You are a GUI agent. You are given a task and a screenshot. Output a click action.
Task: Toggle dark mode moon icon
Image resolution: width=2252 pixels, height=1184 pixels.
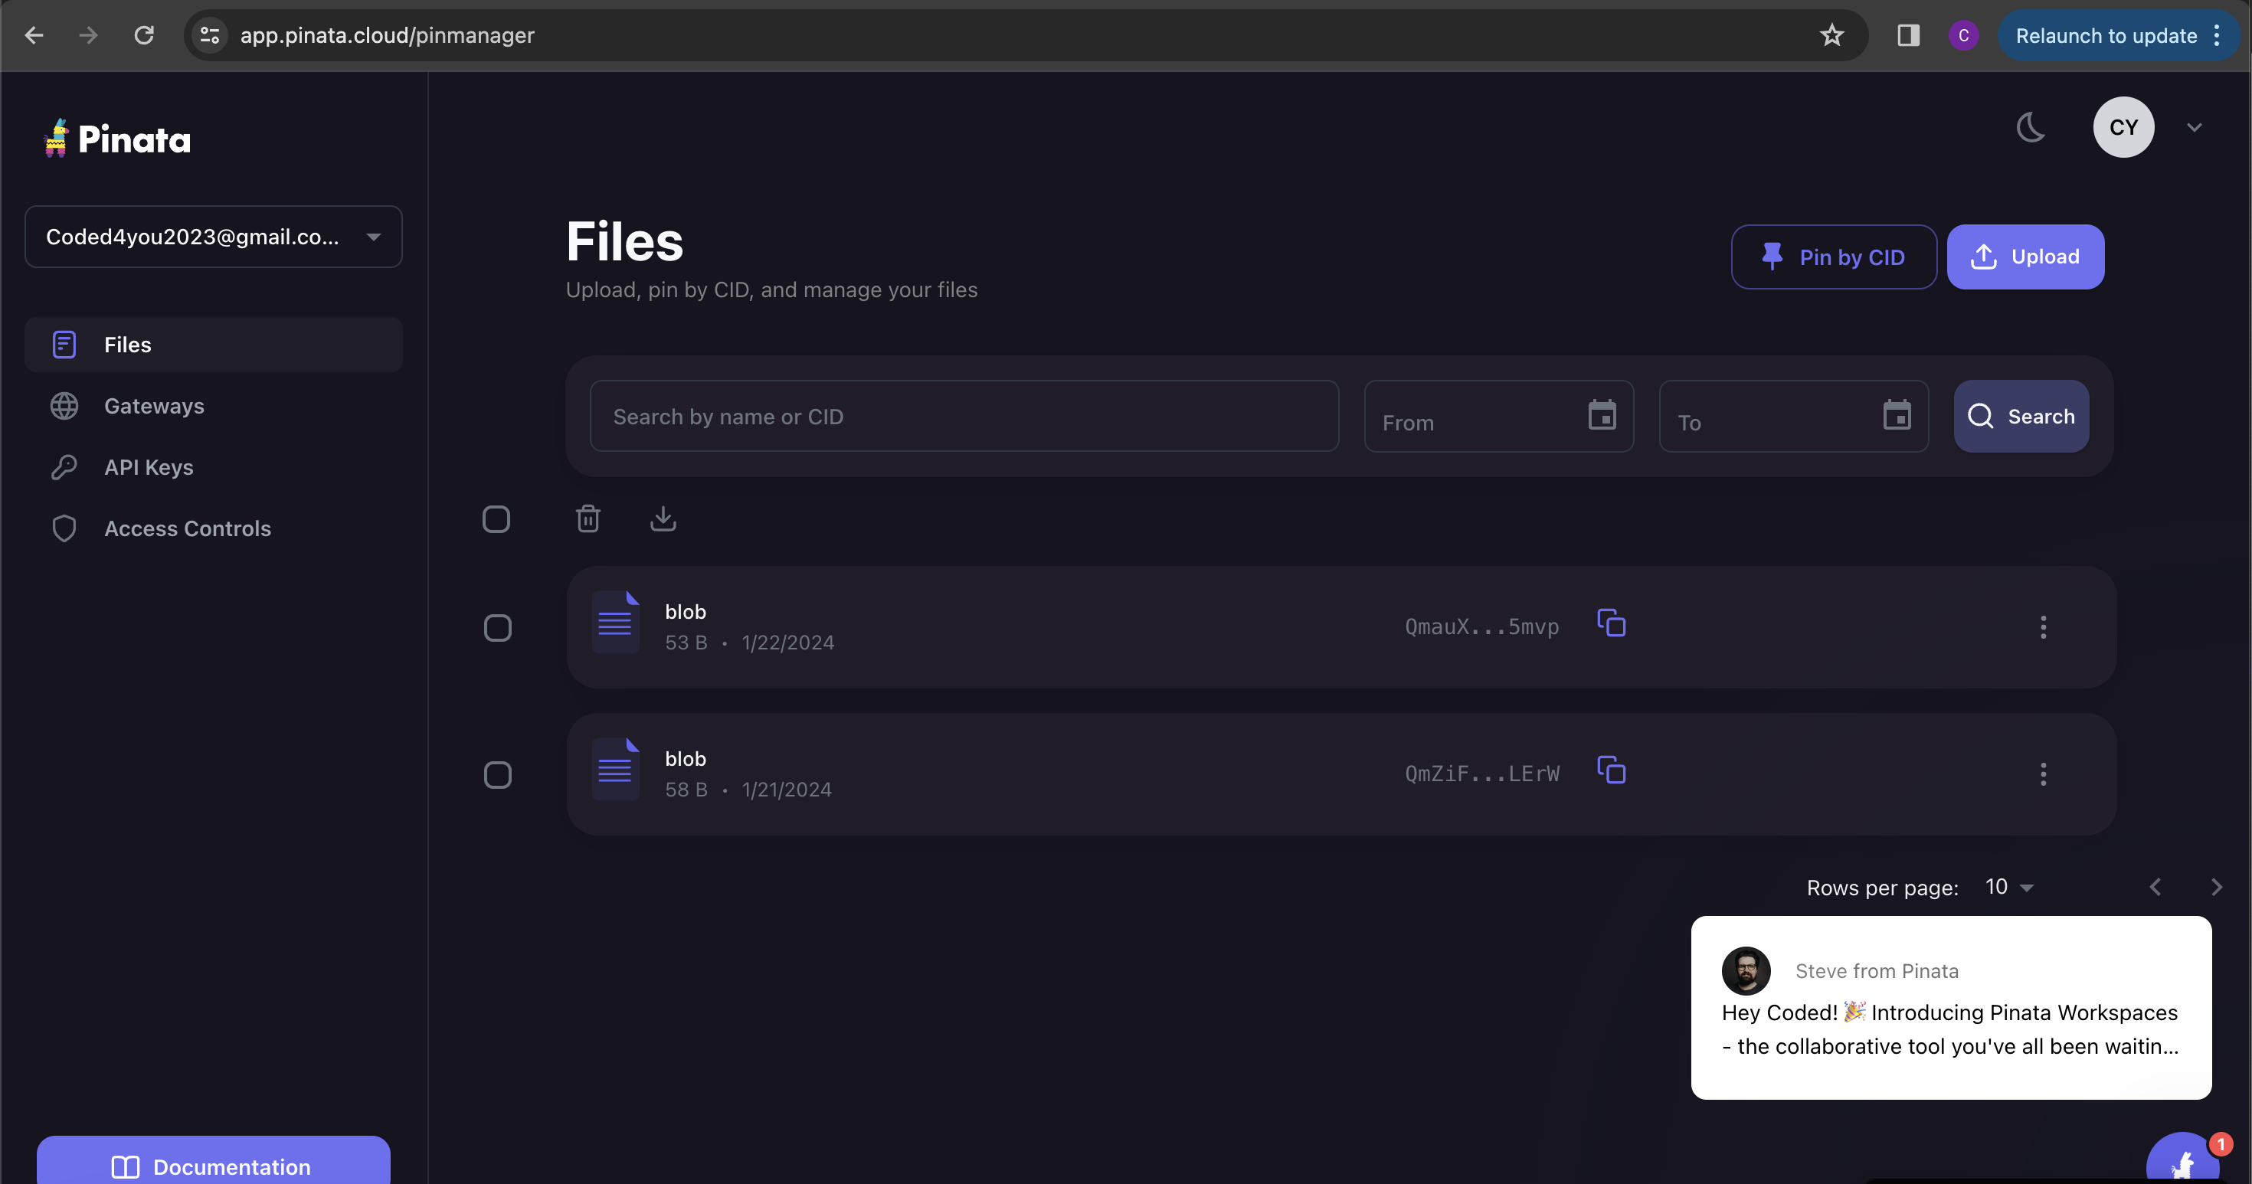click(2030, 128)
